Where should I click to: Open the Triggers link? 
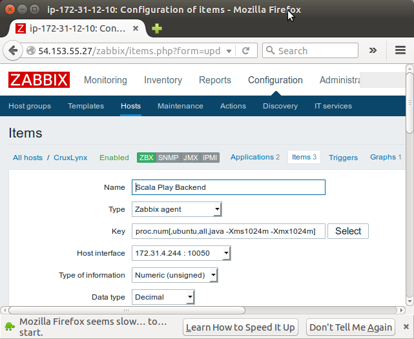point(343,158)
